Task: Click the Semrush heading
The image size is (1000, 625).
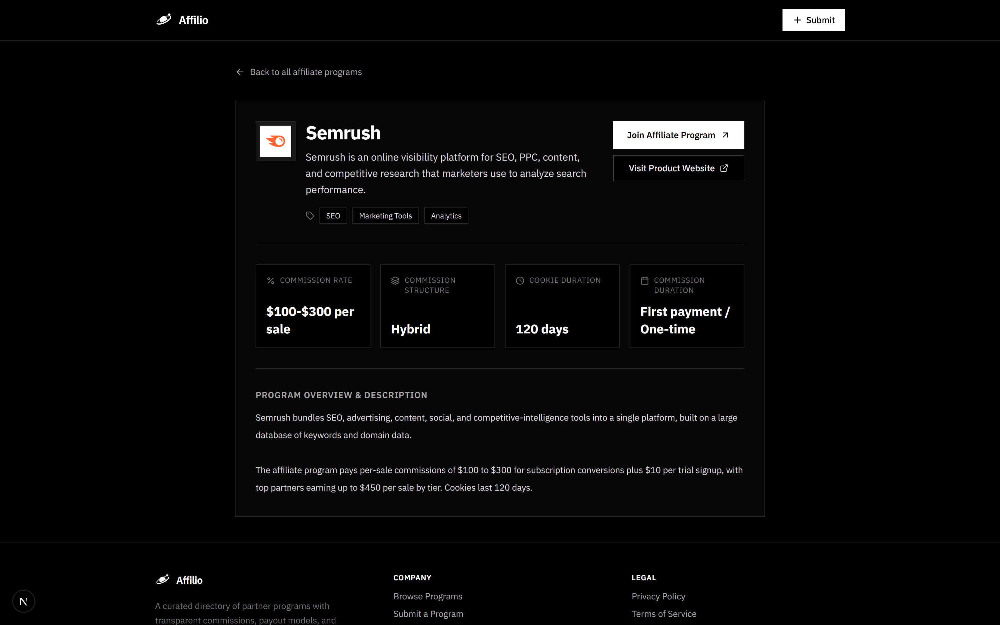Action: 343,133
